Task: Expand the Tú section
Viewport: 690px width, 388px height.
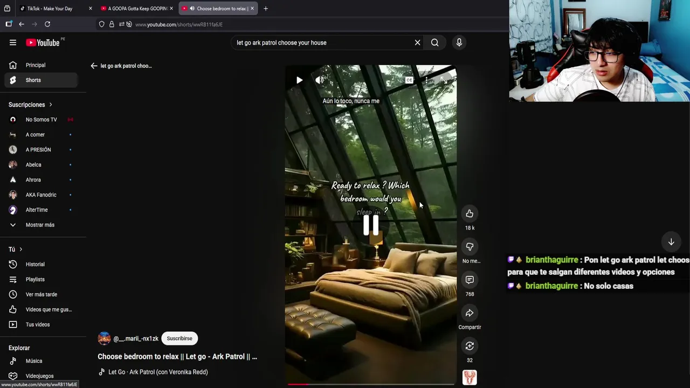Action: tap(16, 250)
